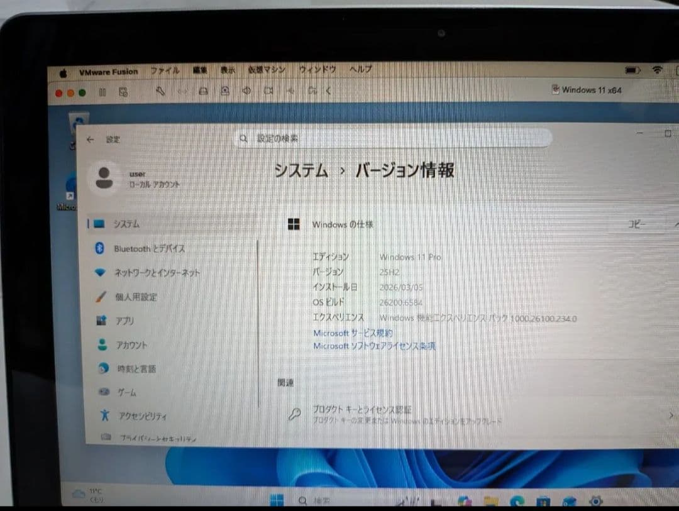Click the 設定の検索 search field
The image size is (679, 511).
pyautogui.click(x=393, y=138)
